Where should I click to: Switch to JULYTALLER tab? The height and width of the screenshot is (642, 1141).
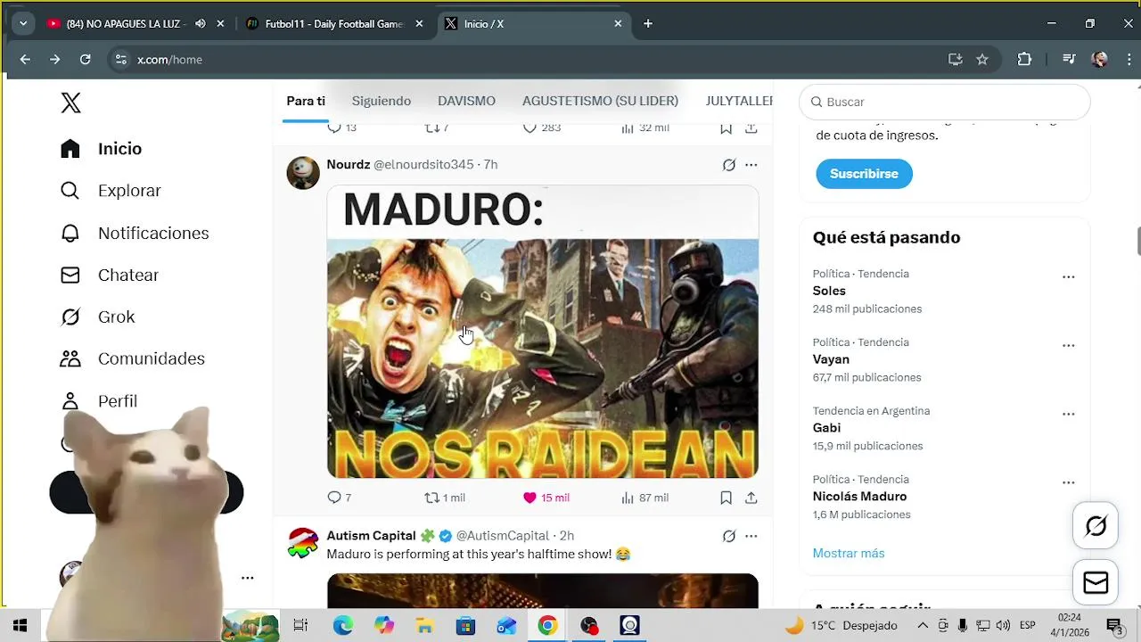[739, 101]
